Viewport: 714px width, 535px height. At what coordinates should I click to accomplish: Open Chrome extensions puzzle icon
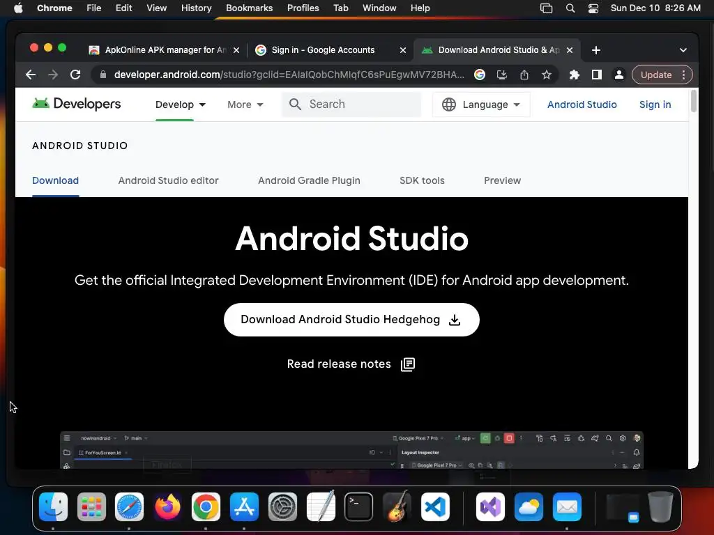click(575, 75)
